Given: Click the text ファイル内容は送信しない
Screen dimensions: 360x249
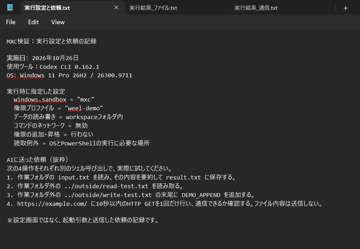Looking at the screenshot, I should 288,204.
